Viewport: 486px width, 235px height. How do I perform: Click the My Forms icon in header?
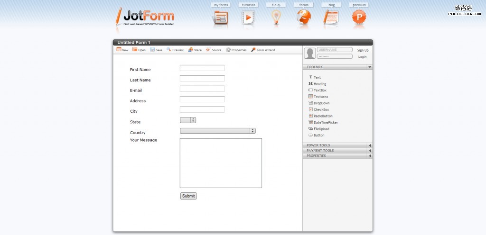[x=221, y=18]
